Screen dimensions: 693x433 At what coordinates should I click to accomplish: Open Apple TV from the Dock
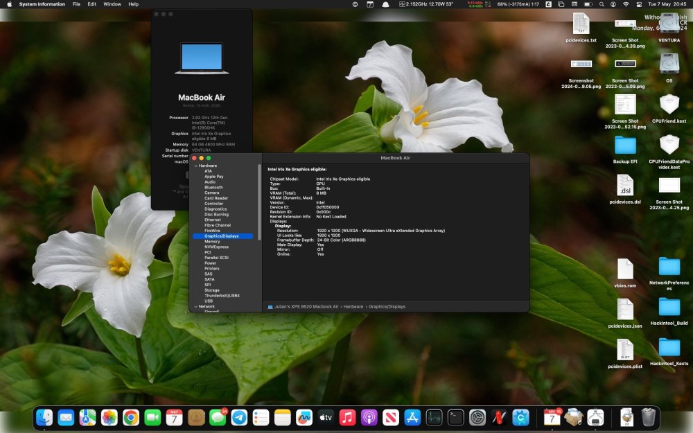(326, 418)
